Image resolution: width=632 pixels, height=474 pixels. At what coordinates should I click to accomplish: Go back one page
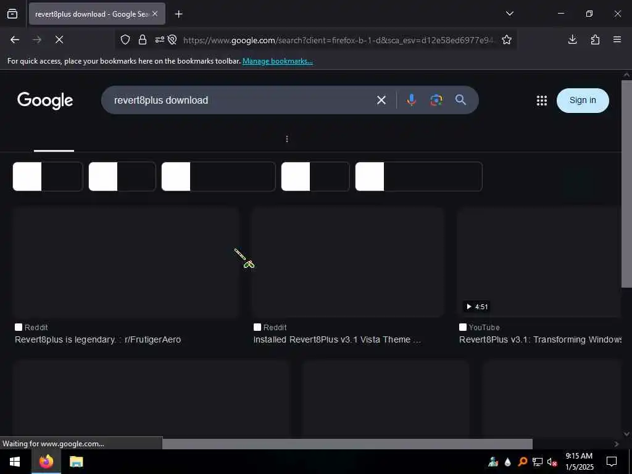(15, 39)
